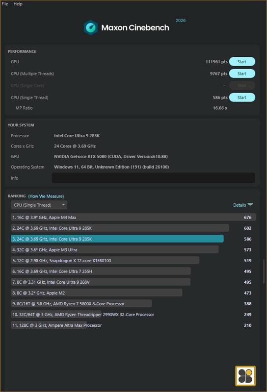Click the disabled CPU Single Core Start button
Screen dimensions: 267x392
tap(242, 85)
